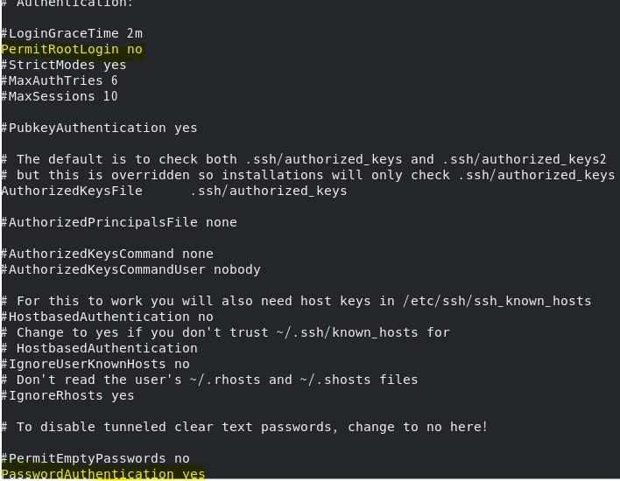Click the #LoginGraceTime 2m line
This screenshot has height=481, width=620.
tap(72, 33)
